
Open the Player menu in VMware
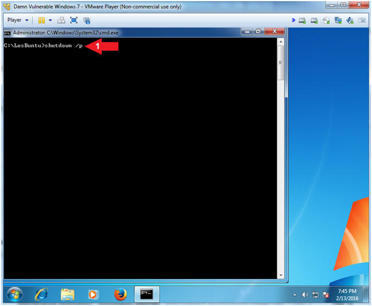[x=18, y=20]
